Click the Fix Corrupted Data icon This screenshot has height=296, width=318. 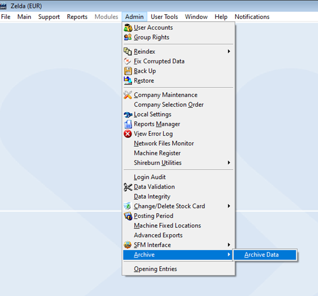(128, 61)
